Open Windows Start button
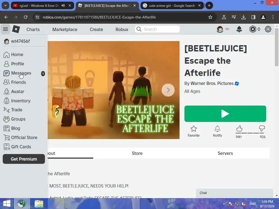The height and width of the screenshot is (209, 279). point(7,204)
